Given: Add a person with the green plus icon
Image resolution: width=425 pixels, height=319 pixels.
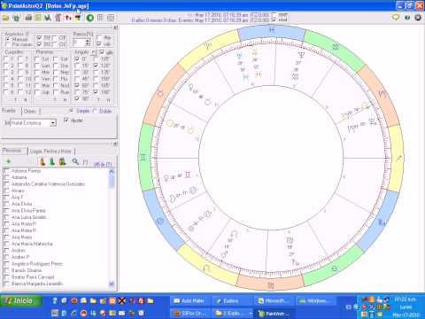Looking at the screenshot, I should click(x=8, y=161).
